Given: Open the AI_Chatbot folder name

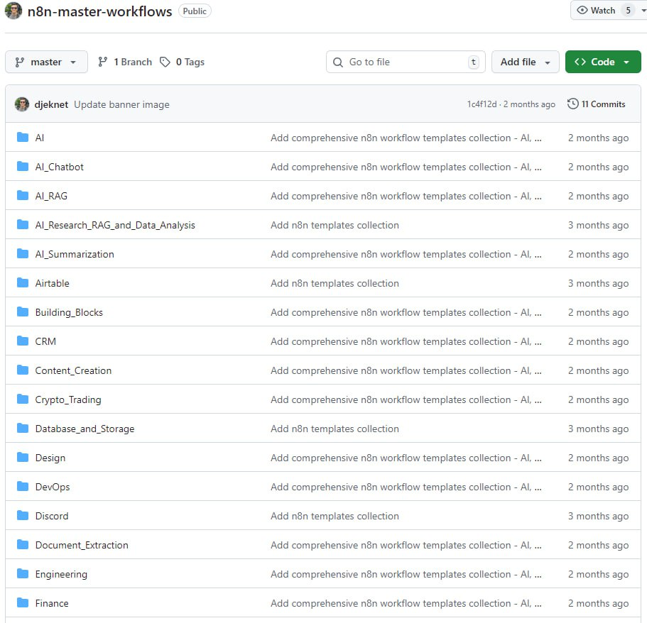Looking at the screenshot, I should [60, 167].
